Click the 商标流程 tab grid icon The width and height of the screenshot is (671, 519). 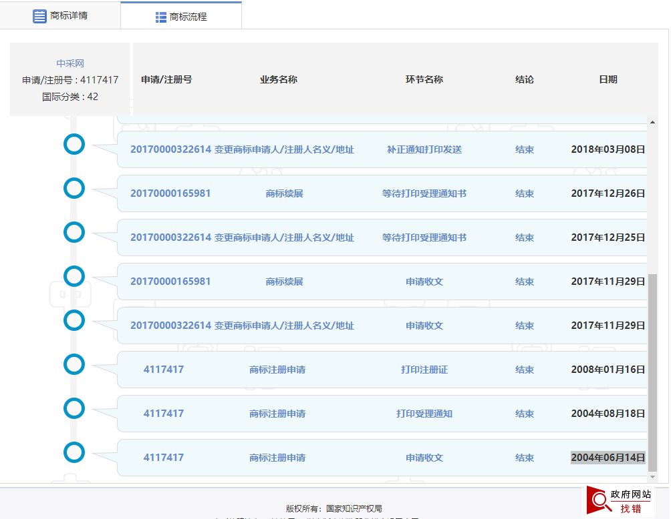161,17
